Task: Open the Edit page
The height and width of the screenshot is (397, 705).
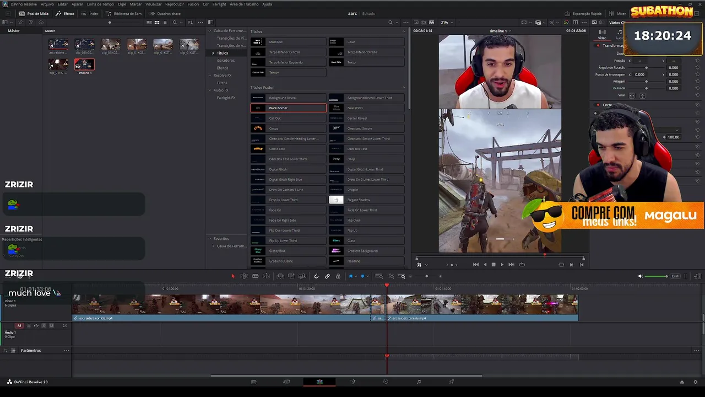Action: [x=319, y=382]
